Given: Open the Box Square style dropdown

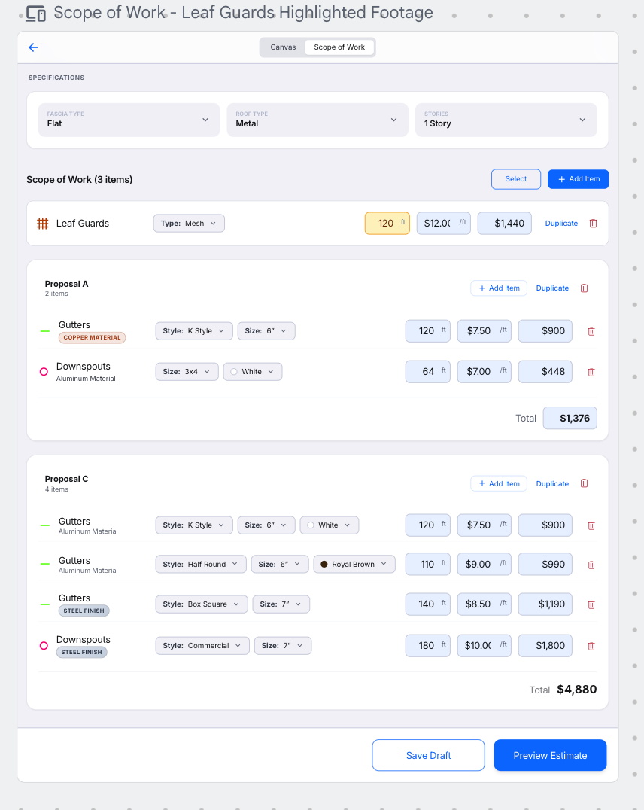Looking at the screenshot, I should [202, 604].
